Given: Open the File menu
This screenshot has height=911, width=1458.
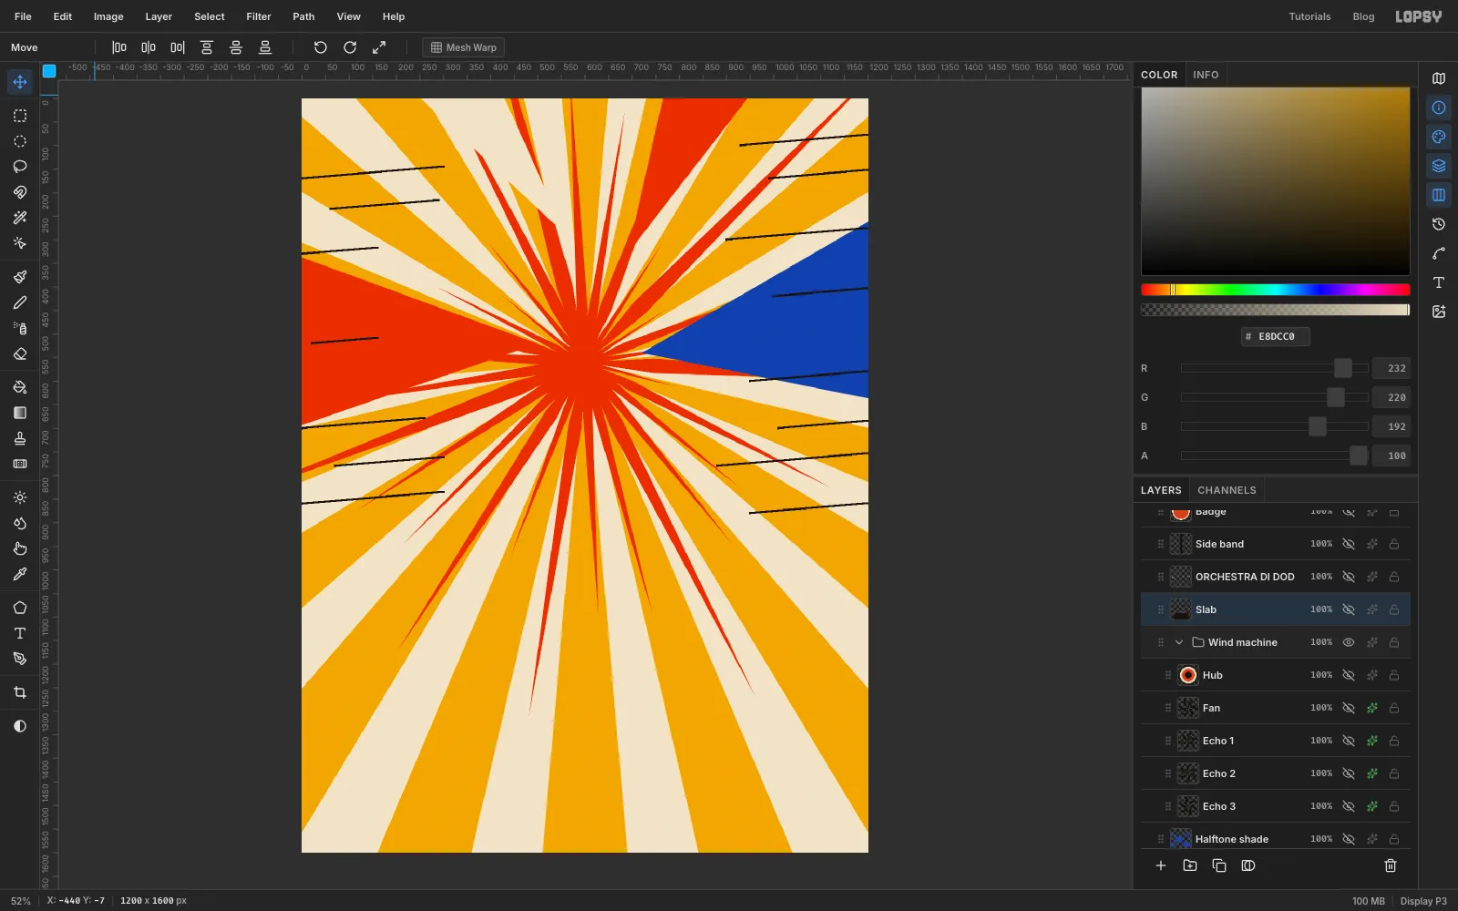Looking at the screenshot, I should coord(23,16).
